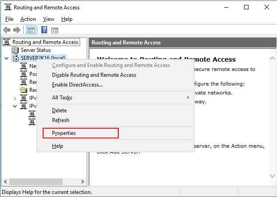
Task: Collapse the SERVER2K16 (local) tree node
Action: point(7,59)
